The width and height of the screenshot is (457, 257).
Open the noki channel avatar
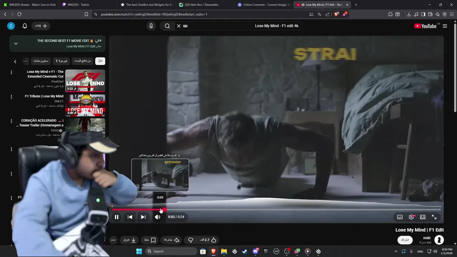pos(439,240)
